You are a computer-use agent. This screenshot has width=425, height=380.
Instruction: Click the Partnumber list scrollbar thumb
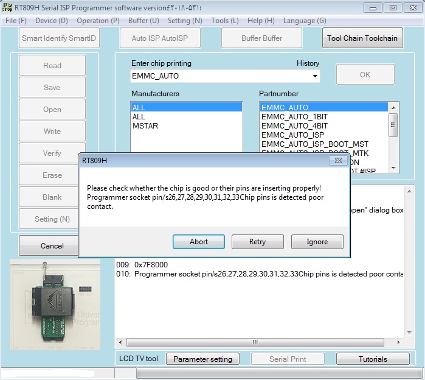(393, 125)
